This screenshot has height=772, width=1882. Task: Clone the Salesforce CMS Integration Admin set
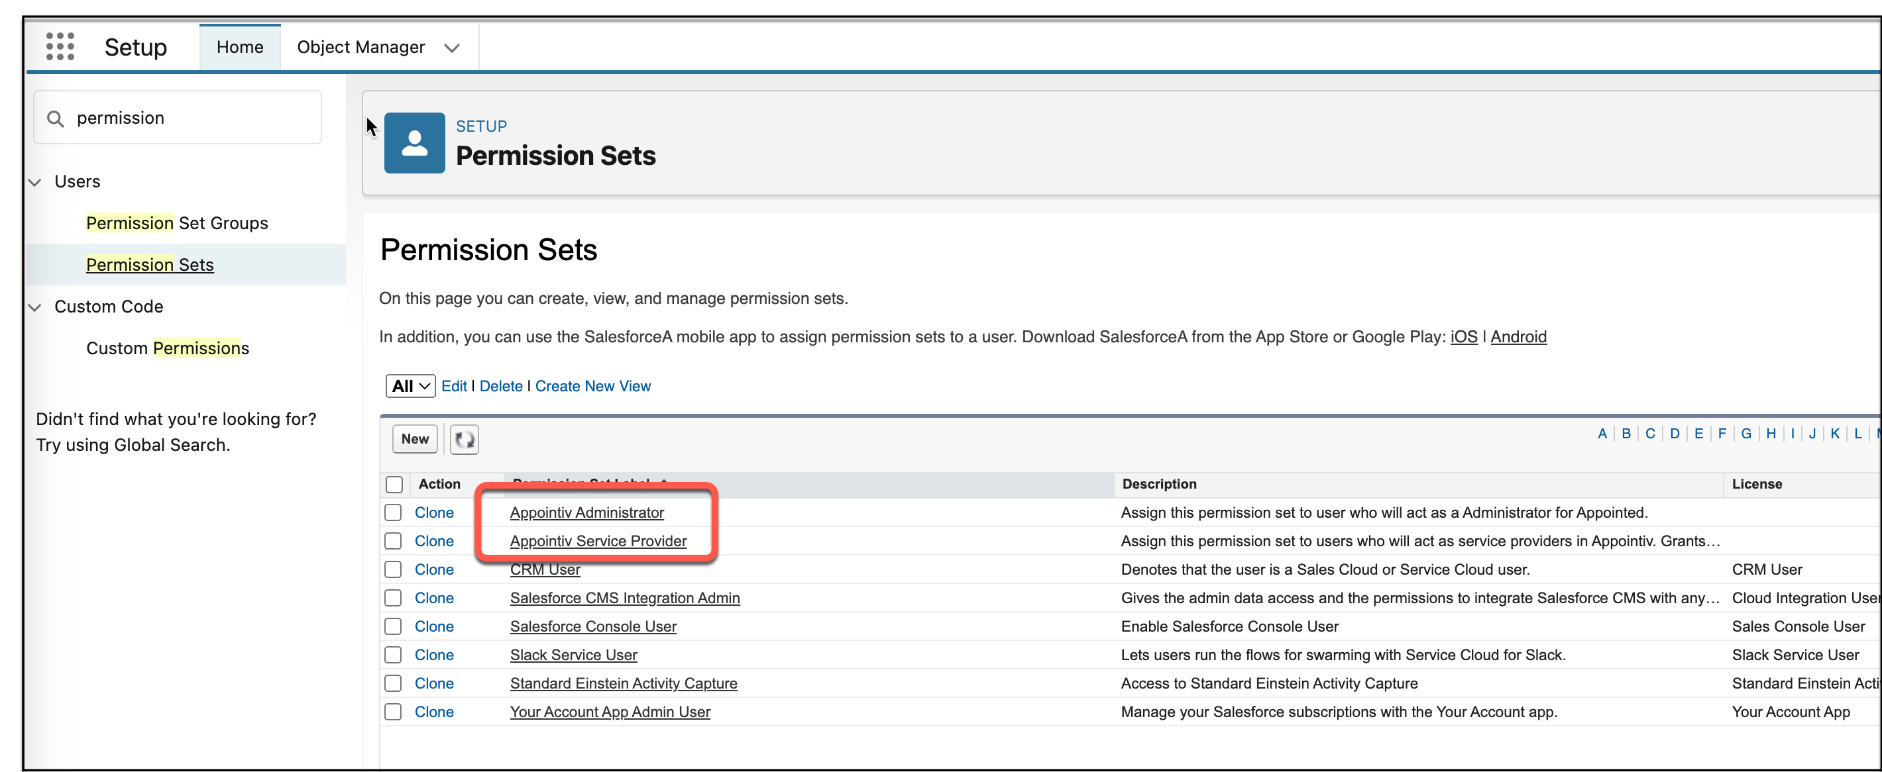click(434, 599)
